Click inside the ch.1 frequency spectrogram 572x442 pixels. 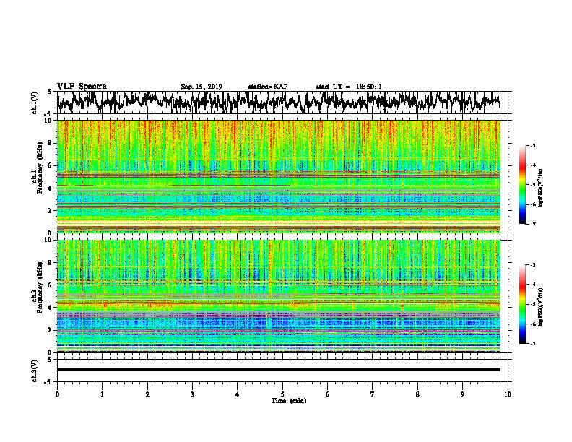point(279,176)
